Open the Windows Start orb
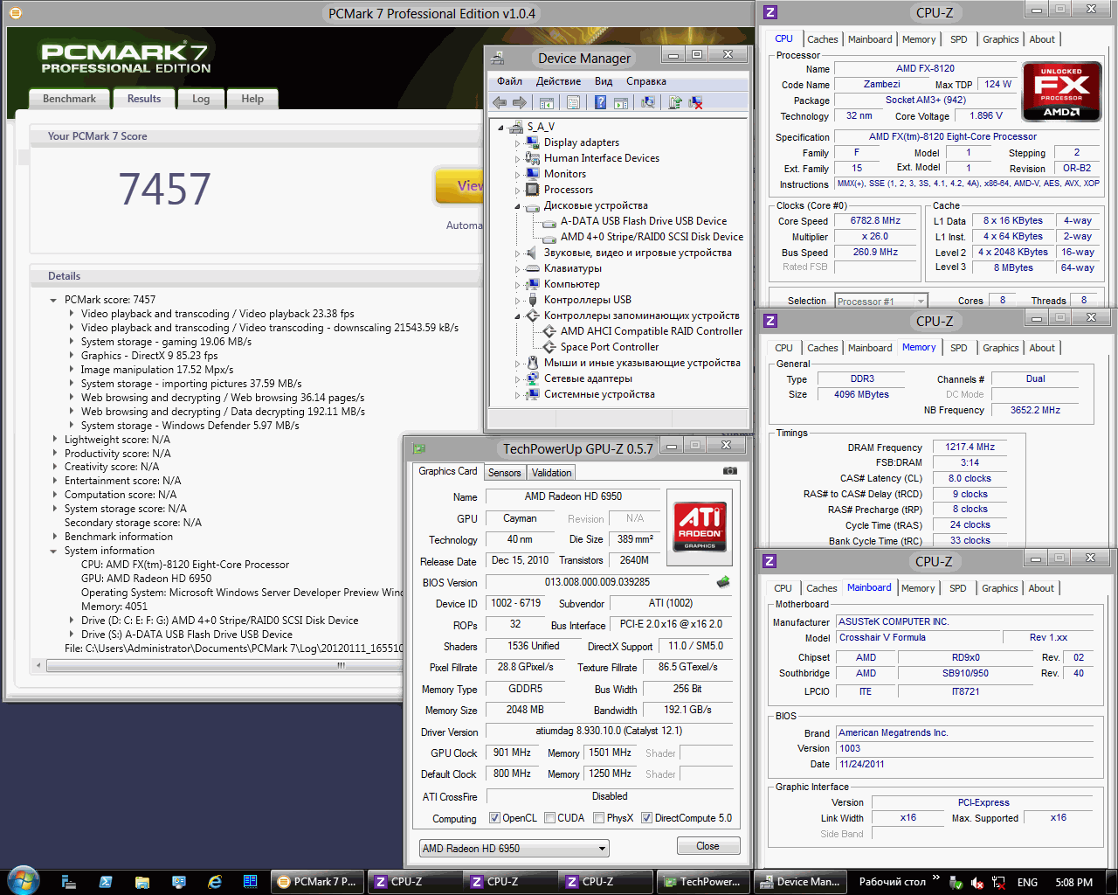Viewport: 1118px width, 895px height. pos(23,881)
